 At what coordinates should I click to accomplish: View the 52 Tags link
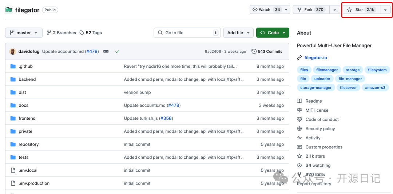click(x=91, y=33)
